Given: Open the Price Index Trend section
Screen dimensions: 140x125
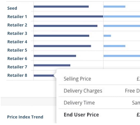Looking at the screenshot, I should pyautogui.click(x=25, y=117).
